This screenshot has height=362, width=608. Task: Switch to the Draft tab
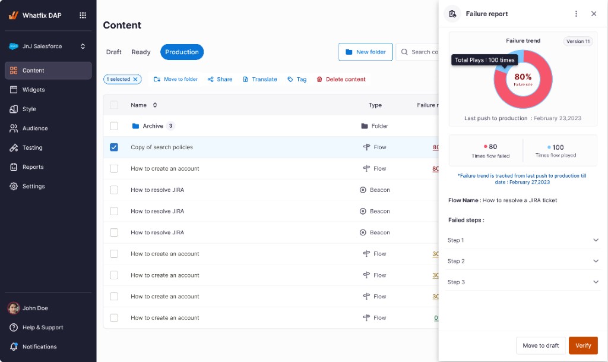tap(113, 52)
